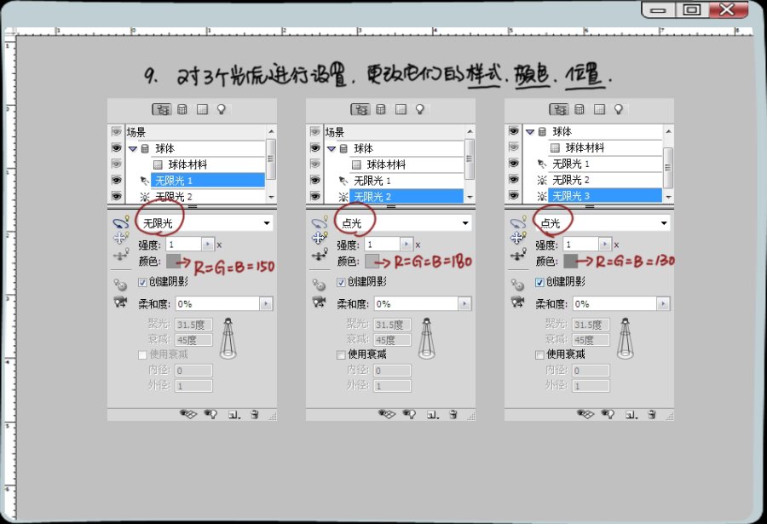
Task: Collapse the 球体 tree node in left panel
Action: pyautogui.click(x=133, y=148)
